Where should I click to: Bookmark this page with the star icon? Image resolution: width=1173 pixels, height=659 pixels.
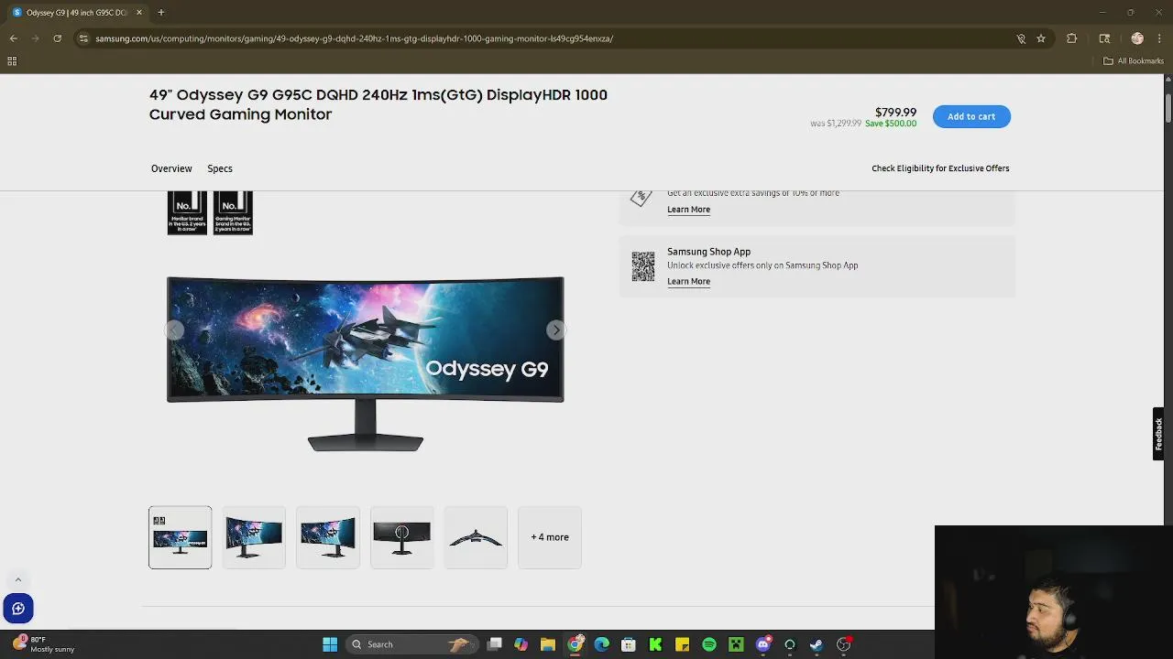coord(1041,38)
